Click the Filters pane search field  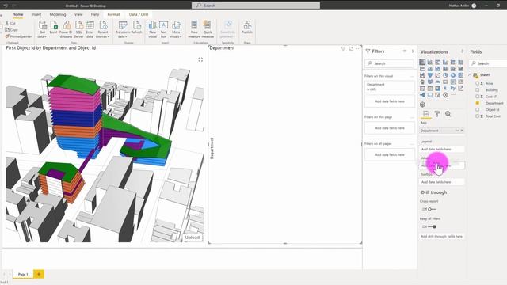click(x=389, y=63)
